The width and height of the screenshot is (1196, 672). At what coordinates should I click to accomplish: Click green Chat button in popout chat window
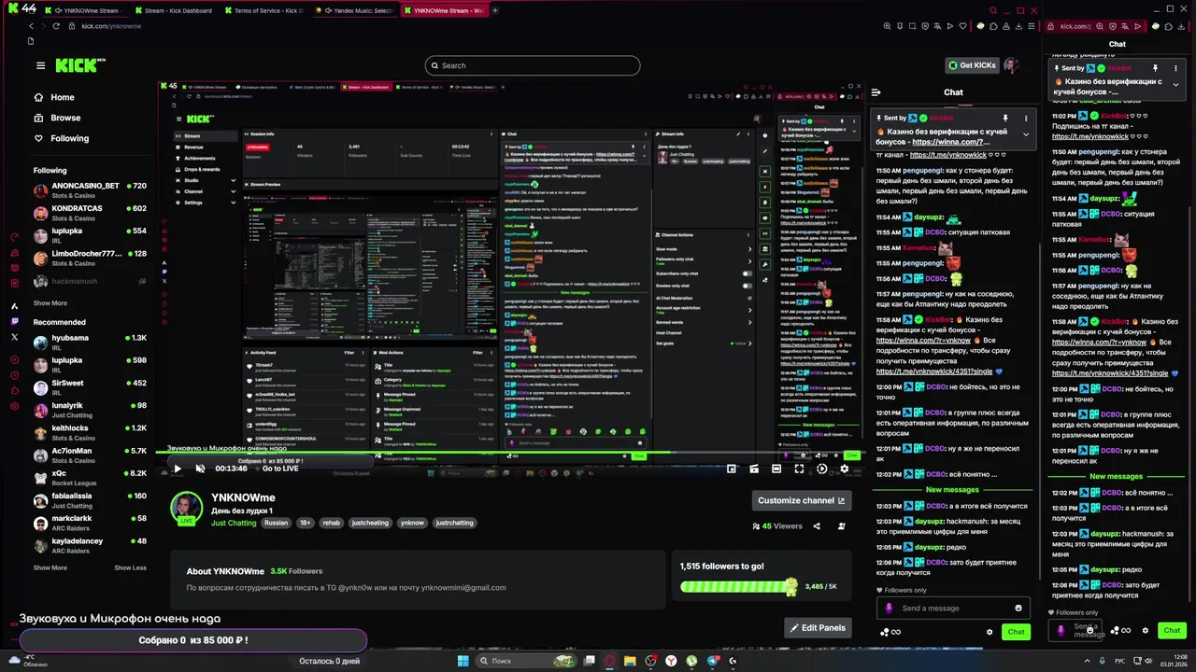[1172, 631]
